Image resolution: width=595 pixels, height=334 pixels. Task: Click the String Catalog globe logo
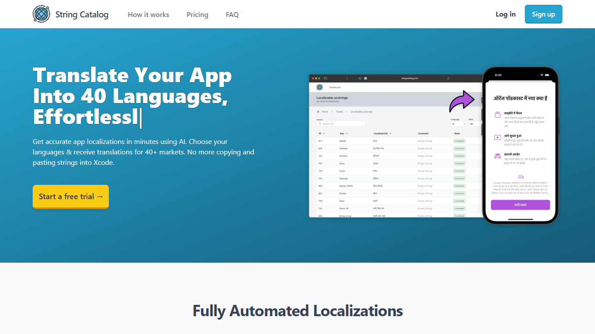coord(41,14)
